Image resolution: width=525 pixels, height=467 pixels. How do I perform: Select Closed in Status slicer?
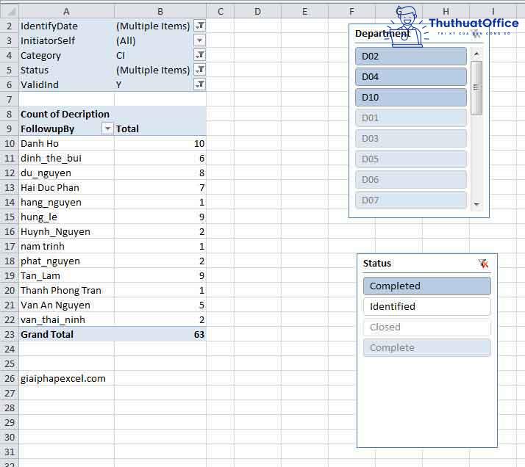(x=427, y=327)
